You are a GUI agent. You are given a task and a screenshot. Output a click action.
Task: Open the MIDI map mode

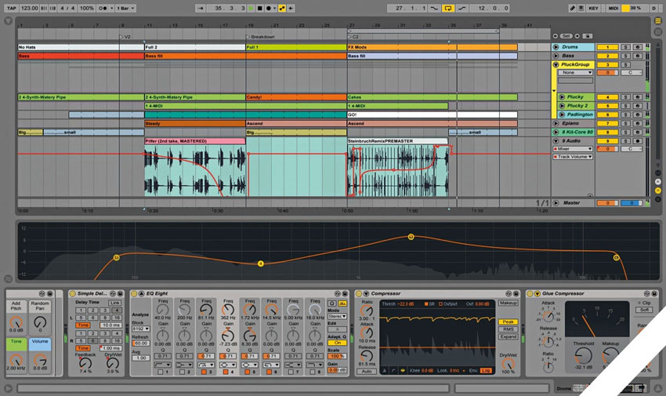tap(615, 7)
